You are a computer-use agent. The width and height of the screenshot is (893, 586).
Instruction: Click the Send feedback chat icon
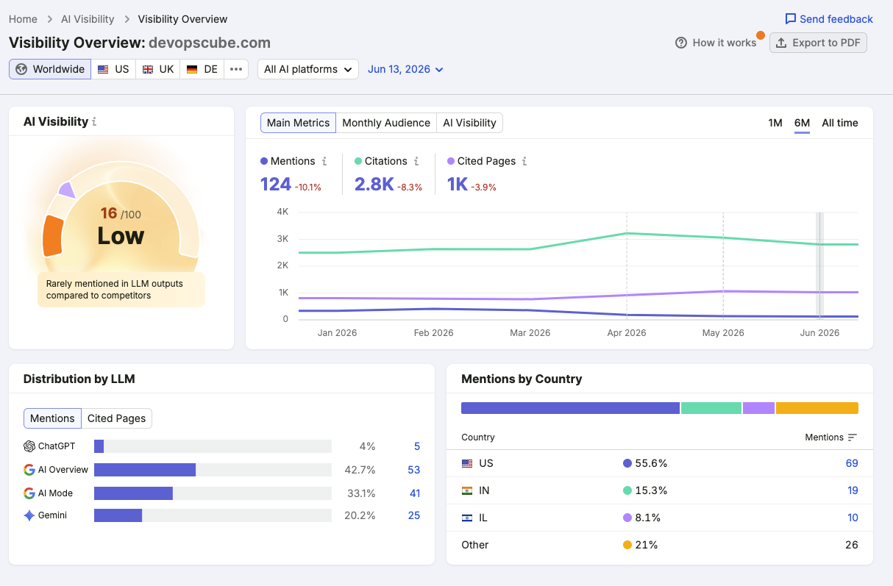coord(791,19)
